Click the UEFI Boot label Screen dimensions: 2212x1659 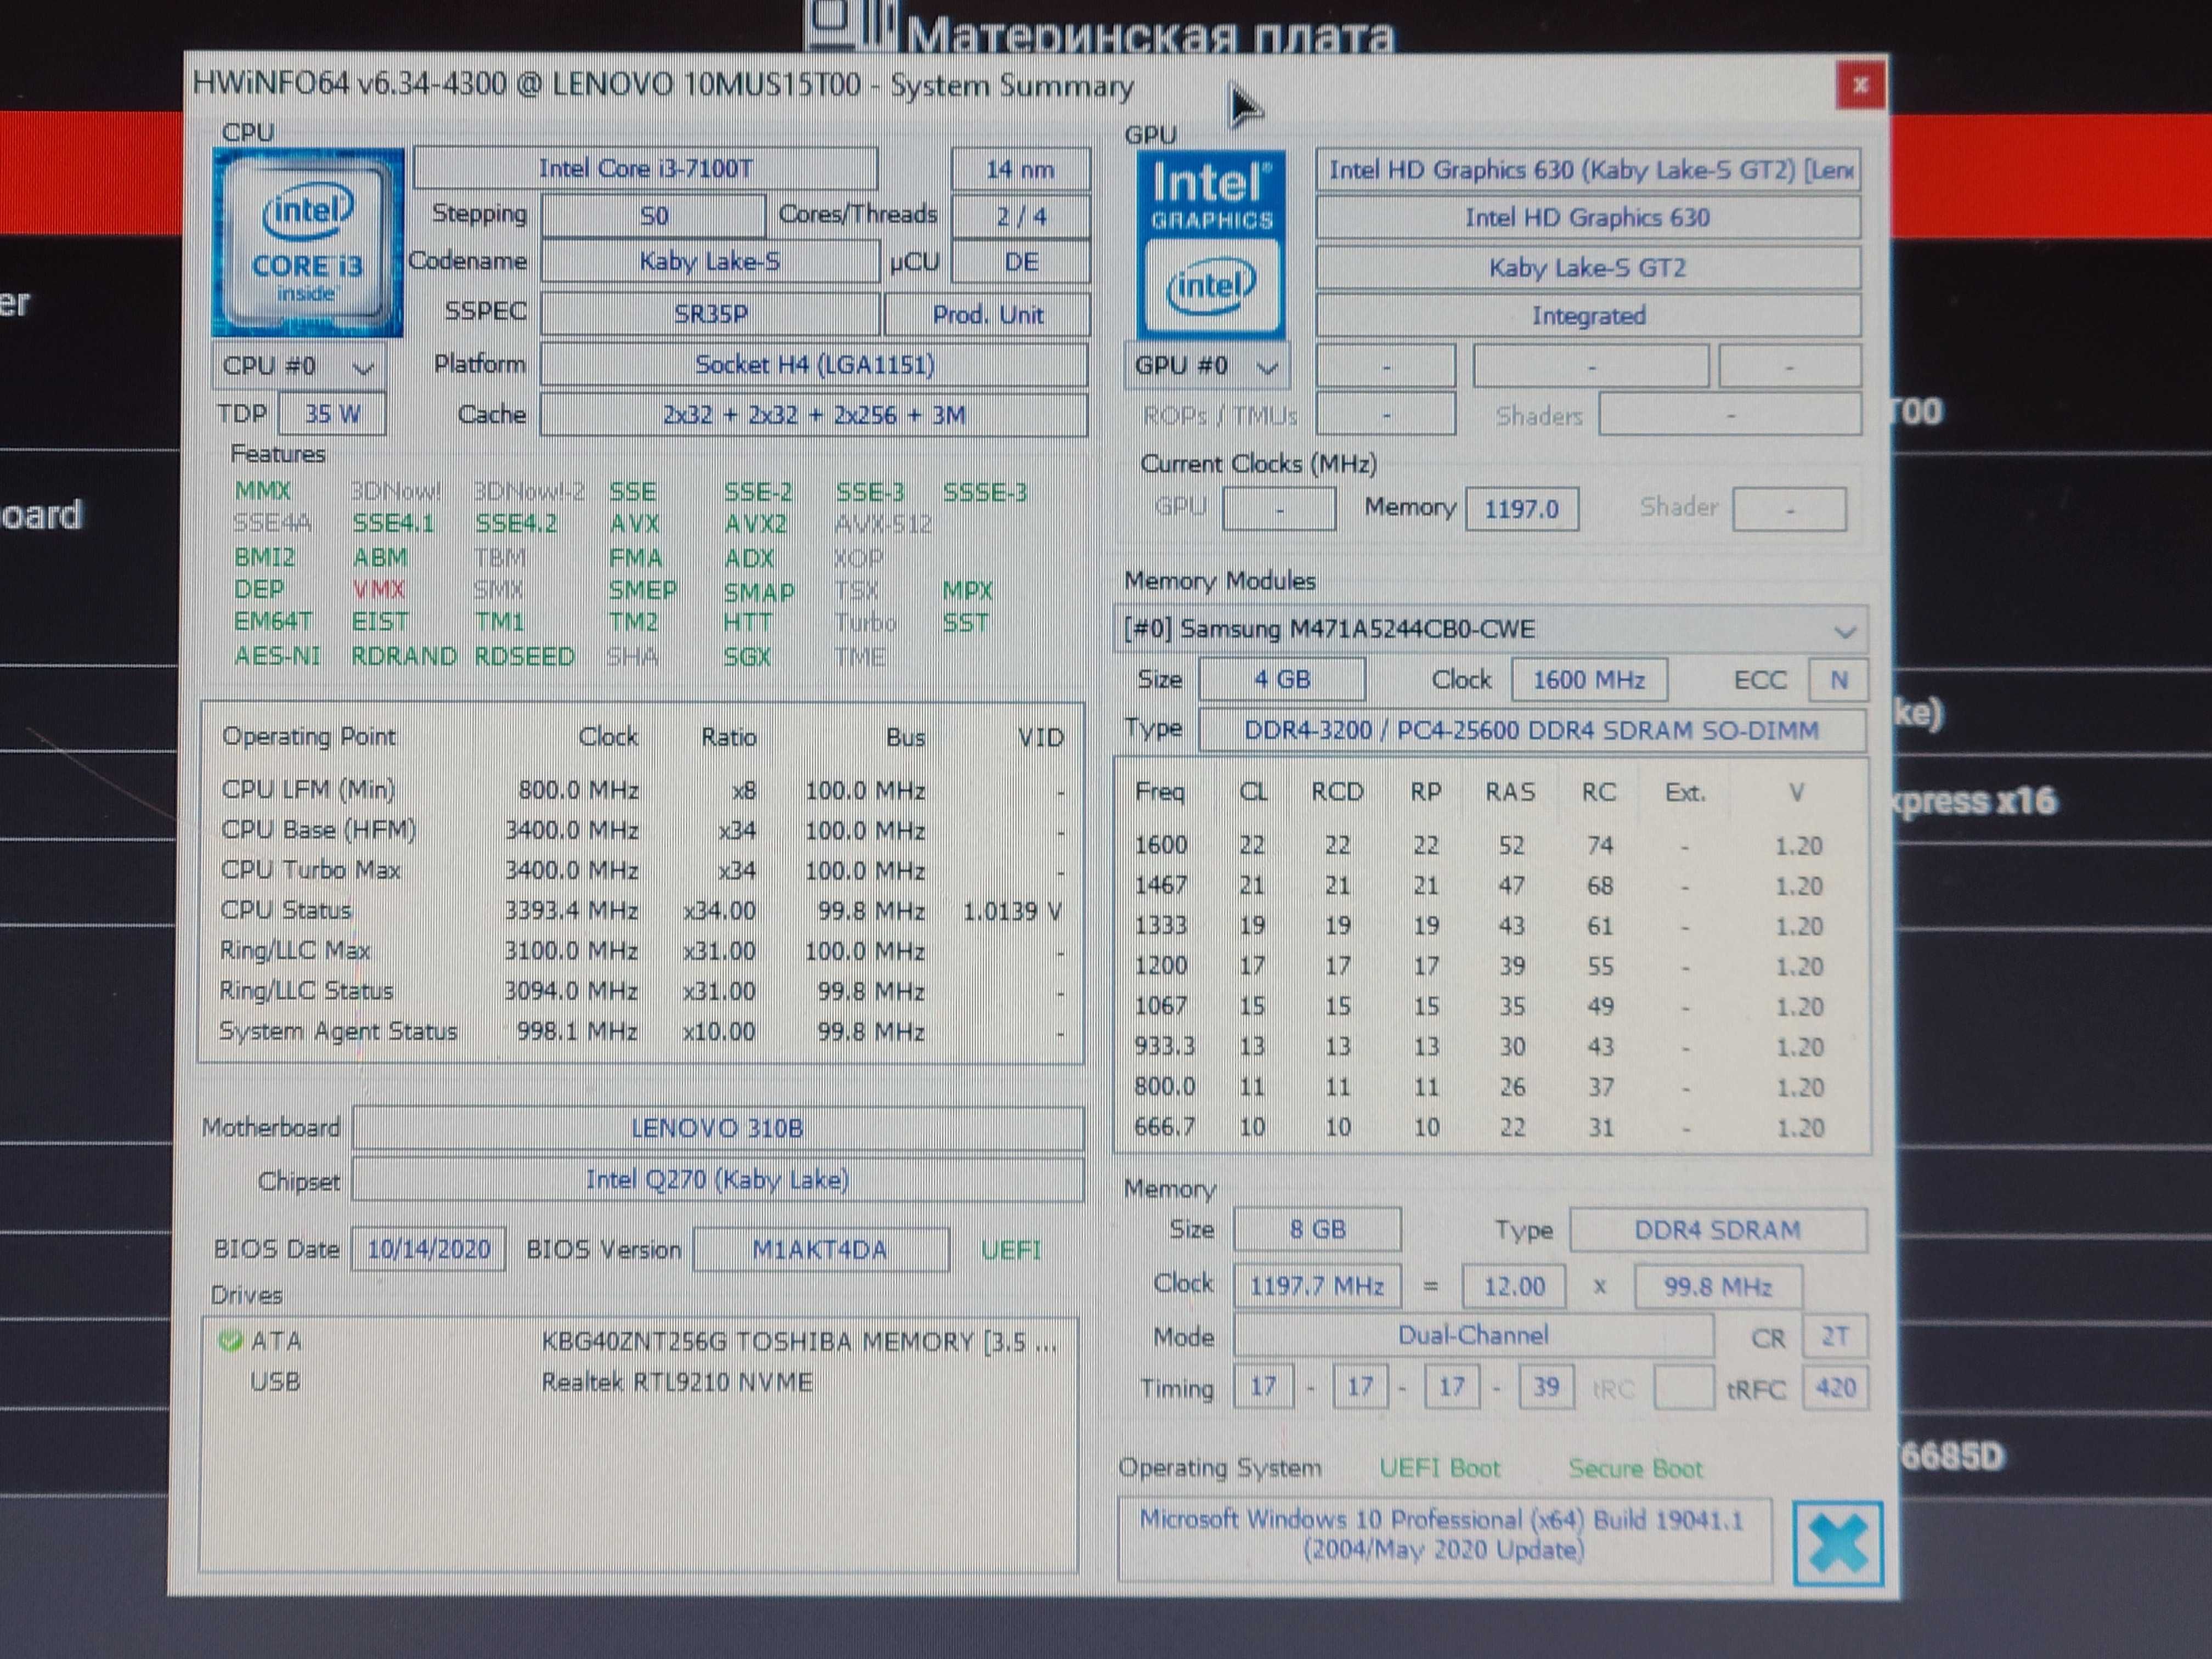tap(1439, 1468)
